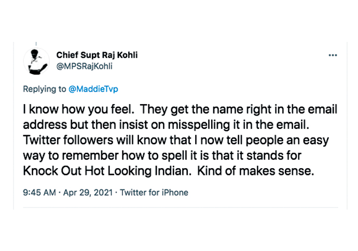Viewport: 358px width, 251px height.
Task: Click the 9:45 AM timestamp
Action: pyautogui.click(x=39, y=193)
